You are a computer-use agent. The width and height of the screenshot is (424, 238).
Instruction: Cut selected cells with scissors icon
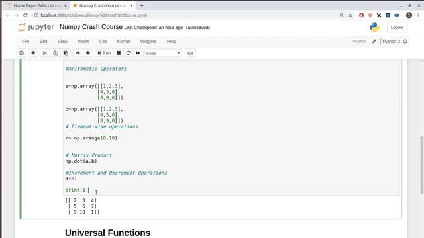pos(45,53)
